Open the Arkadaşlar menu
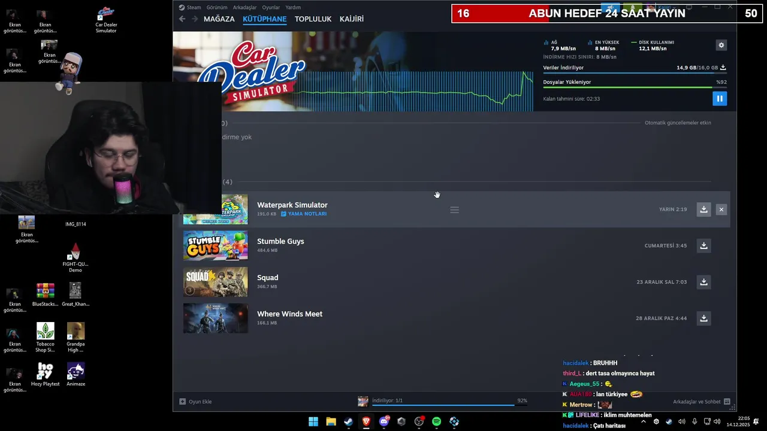The width and height of the screenshot is (767, 431). coord(244,7)
